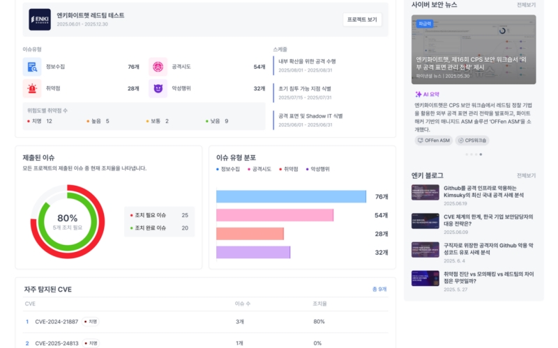Click the 파급력 tag on news card
558x348 pixels.
tap(425, 24)
